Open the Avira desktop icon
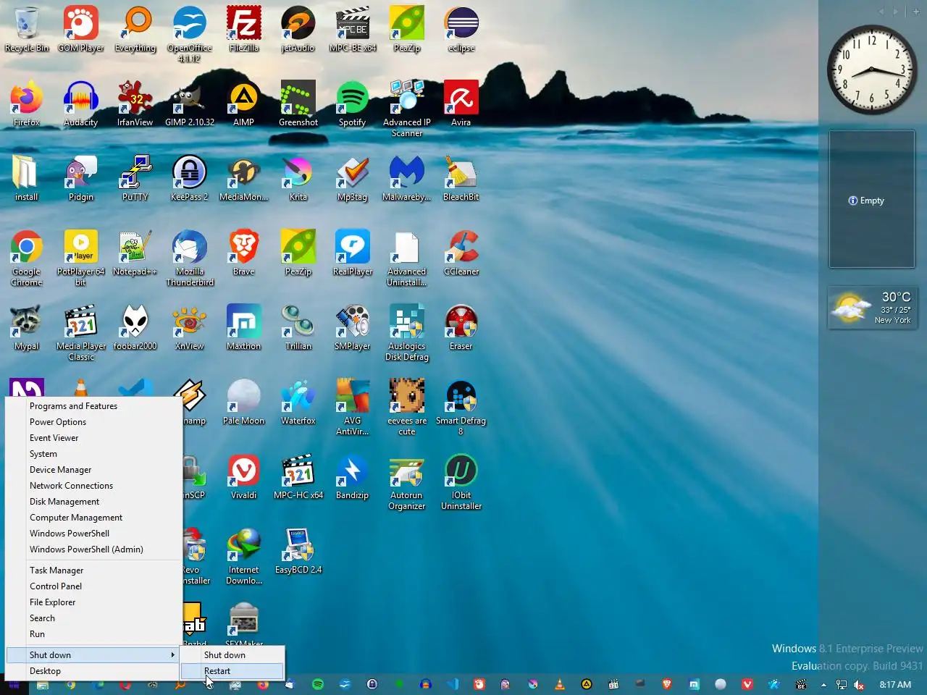The height and width of the screenshot is (695, 927). 461,104
